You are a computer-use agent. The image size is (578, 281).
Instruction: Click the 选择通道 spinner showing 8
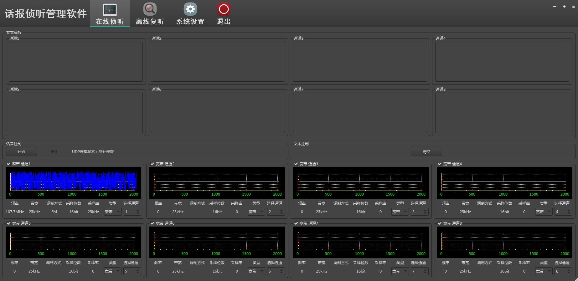[563, 271]
